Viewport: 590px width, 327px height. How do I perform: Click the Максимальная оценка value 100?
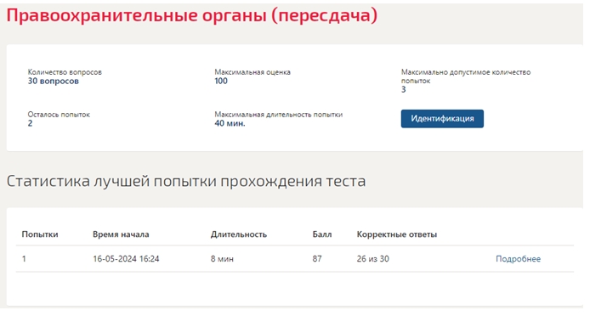[221, 82]
